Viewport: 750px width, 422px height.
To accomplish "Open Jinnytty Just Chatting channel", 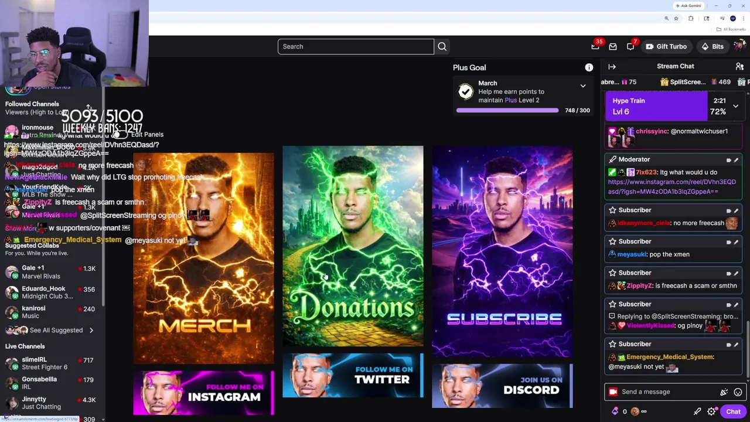I will point(52,403).
